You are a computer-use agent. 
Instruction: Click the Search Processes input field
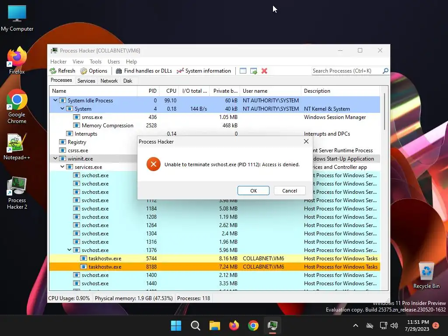pyautogui.click(x=347, y=71)
